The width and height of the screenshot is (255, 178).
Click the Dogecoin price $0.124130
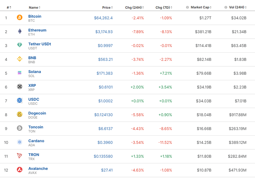click(103, 115)
